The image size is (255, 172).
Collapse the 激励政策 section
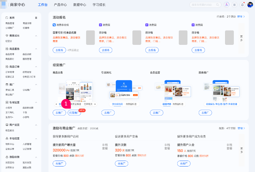click(x=36, y=157)
